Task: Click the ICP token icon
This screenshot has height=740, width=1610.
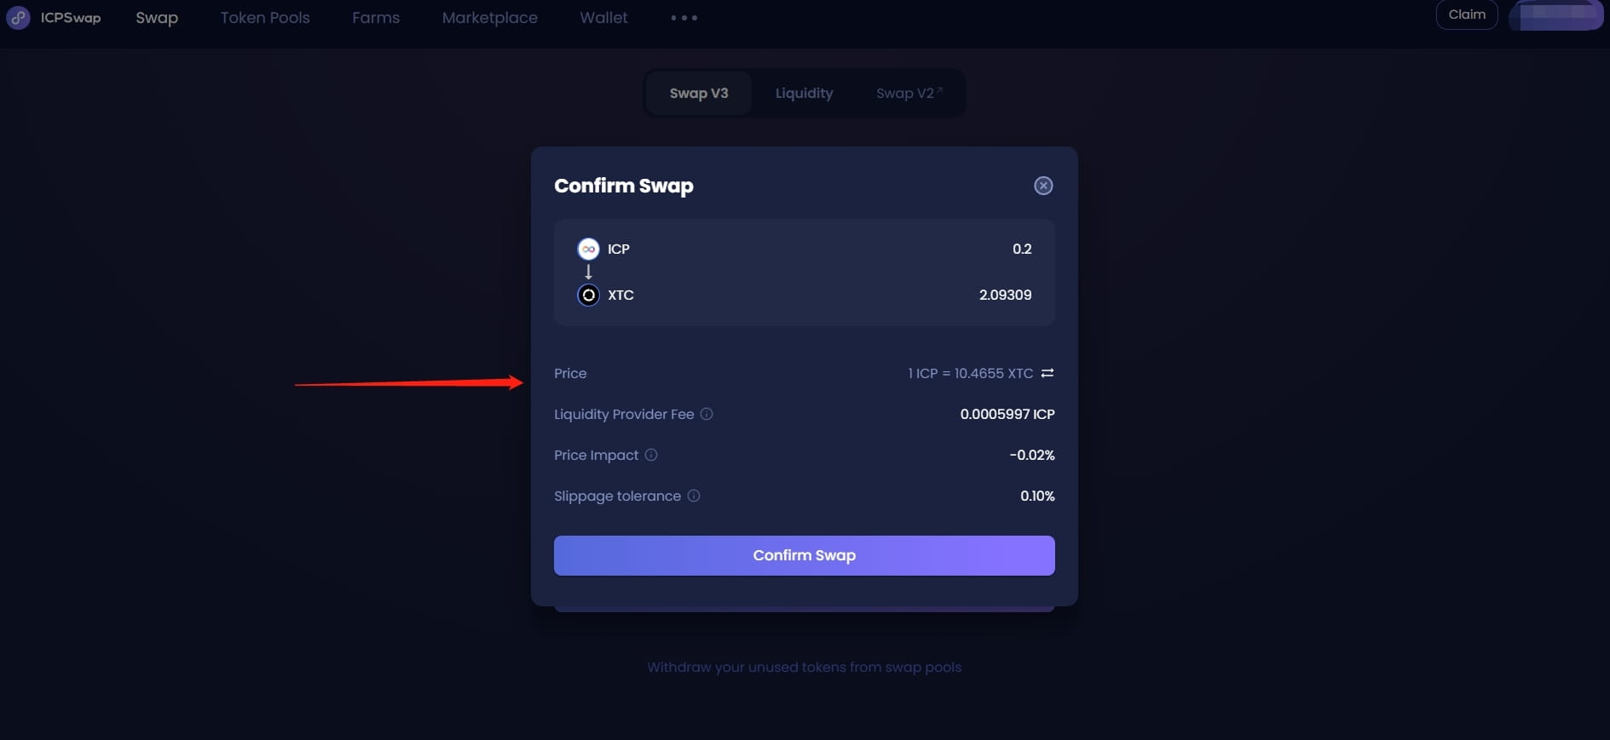Action: click(x=588, y=249)
